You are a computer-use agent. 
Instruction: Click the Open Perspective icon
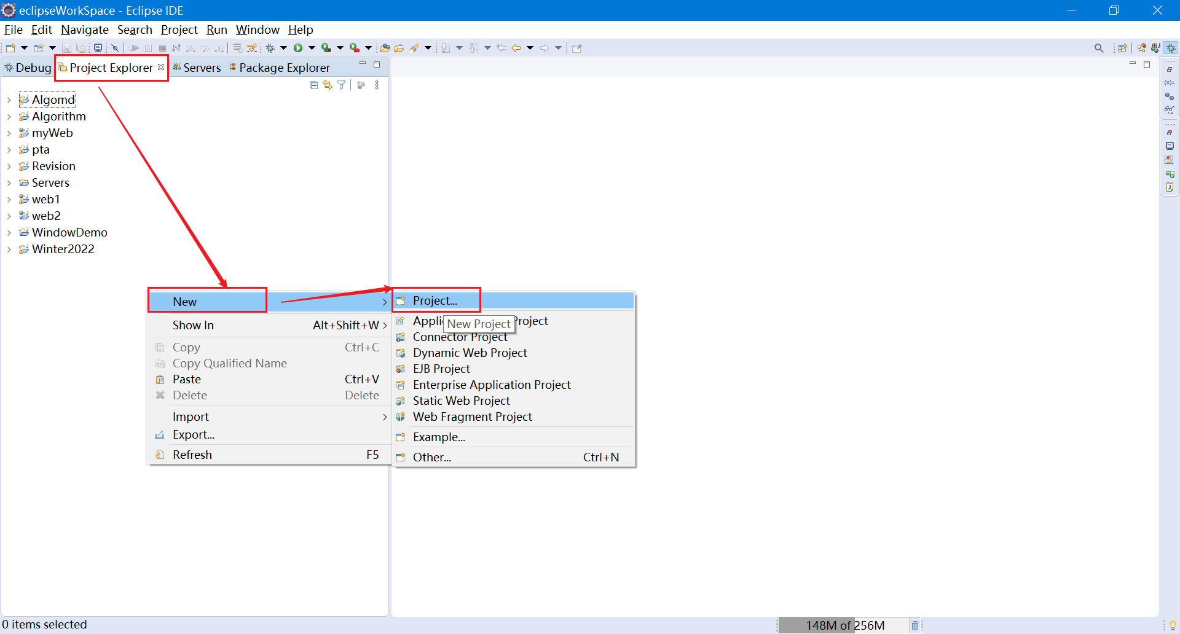[x=1123, y=48]
